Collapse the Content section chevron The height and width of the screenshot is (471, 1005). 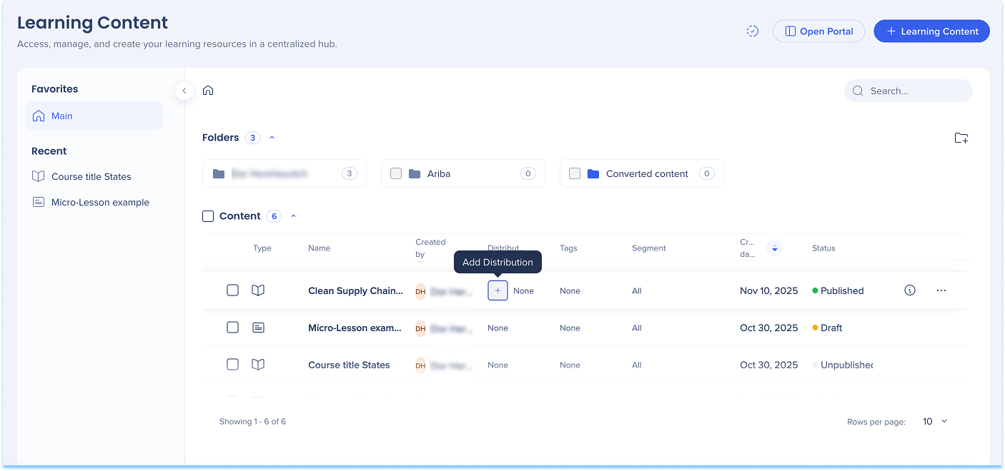tap(293, 216)
